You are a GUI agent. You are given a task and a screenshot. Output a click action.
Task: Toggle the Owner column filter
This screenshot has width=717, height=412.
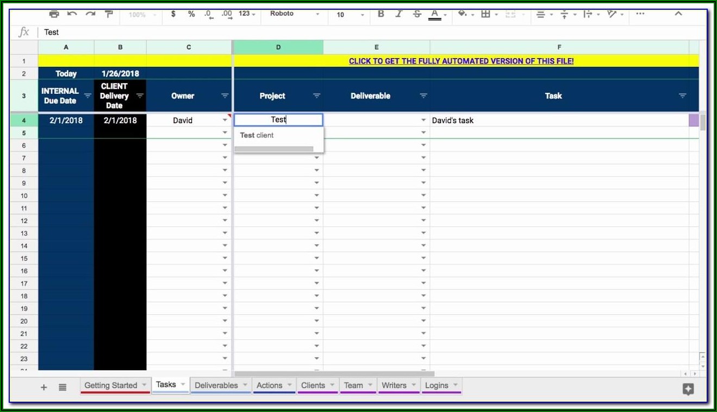point(225,96)
